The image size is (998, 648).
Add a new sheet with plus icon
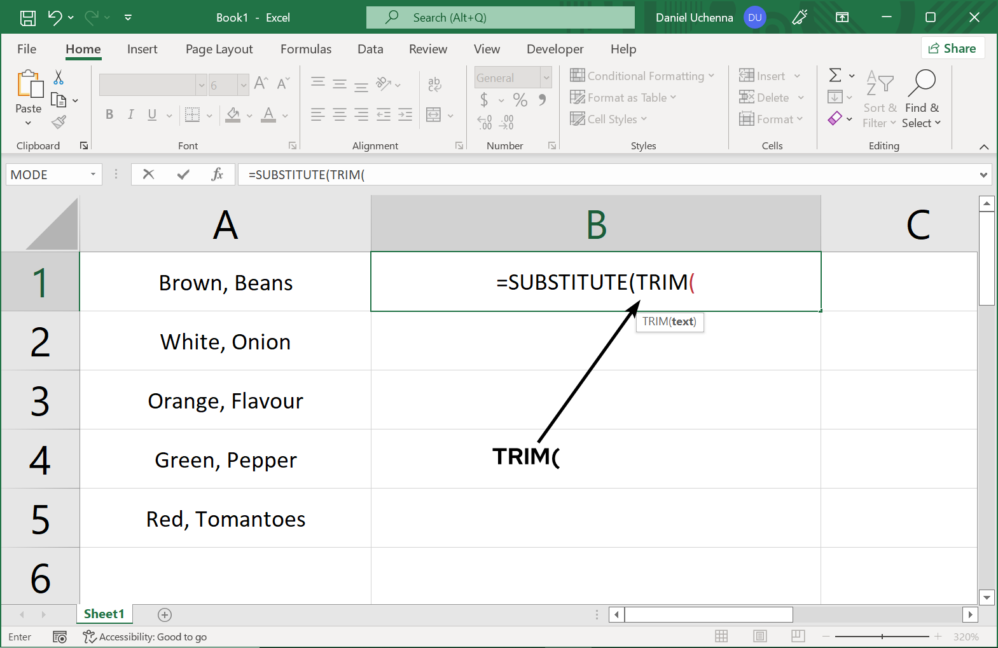[165, 614]
